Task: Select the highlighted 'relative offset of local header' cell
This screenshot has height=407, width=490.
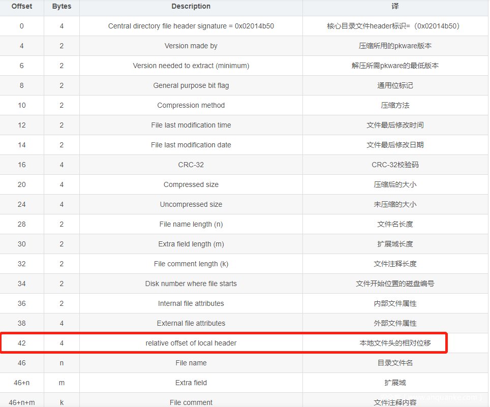Action: 191,343
